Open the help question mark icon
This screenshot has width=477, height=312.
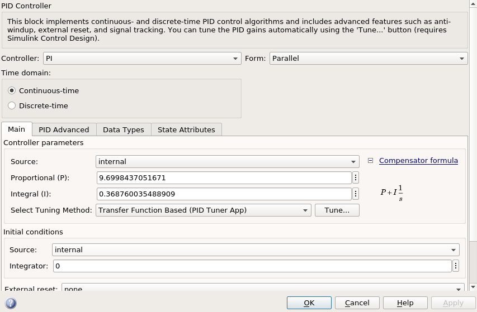tap(11, 303)
